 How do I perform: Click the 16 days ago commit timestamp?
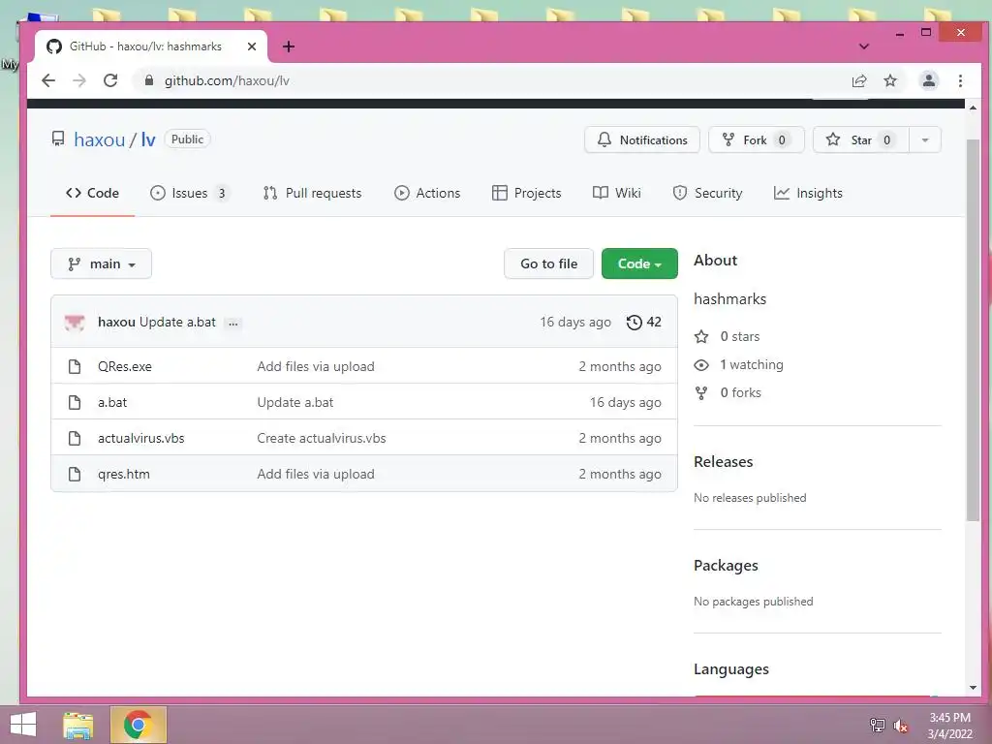pyautogui.click(x=575, y=322)
